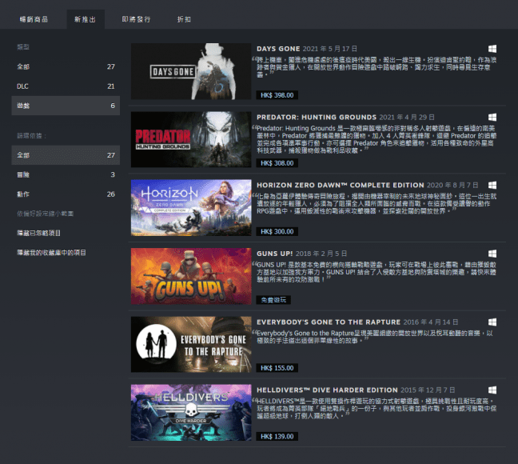The width and height of the screenshot is (518, 464).
Task: Click the HK$ 308.00 price tag
Action: click(277, 163)
